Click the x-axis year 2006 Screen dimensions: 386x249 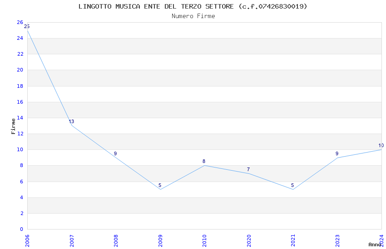tap(27, 241)
